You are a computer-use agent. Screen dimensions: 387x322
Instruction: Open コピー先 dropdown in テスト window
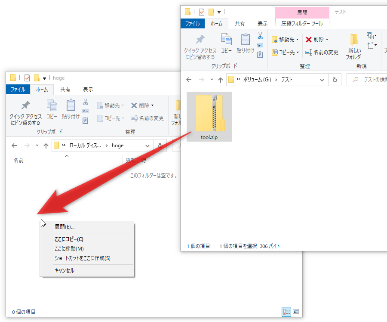pyautogui.click(x=286, y=53)
